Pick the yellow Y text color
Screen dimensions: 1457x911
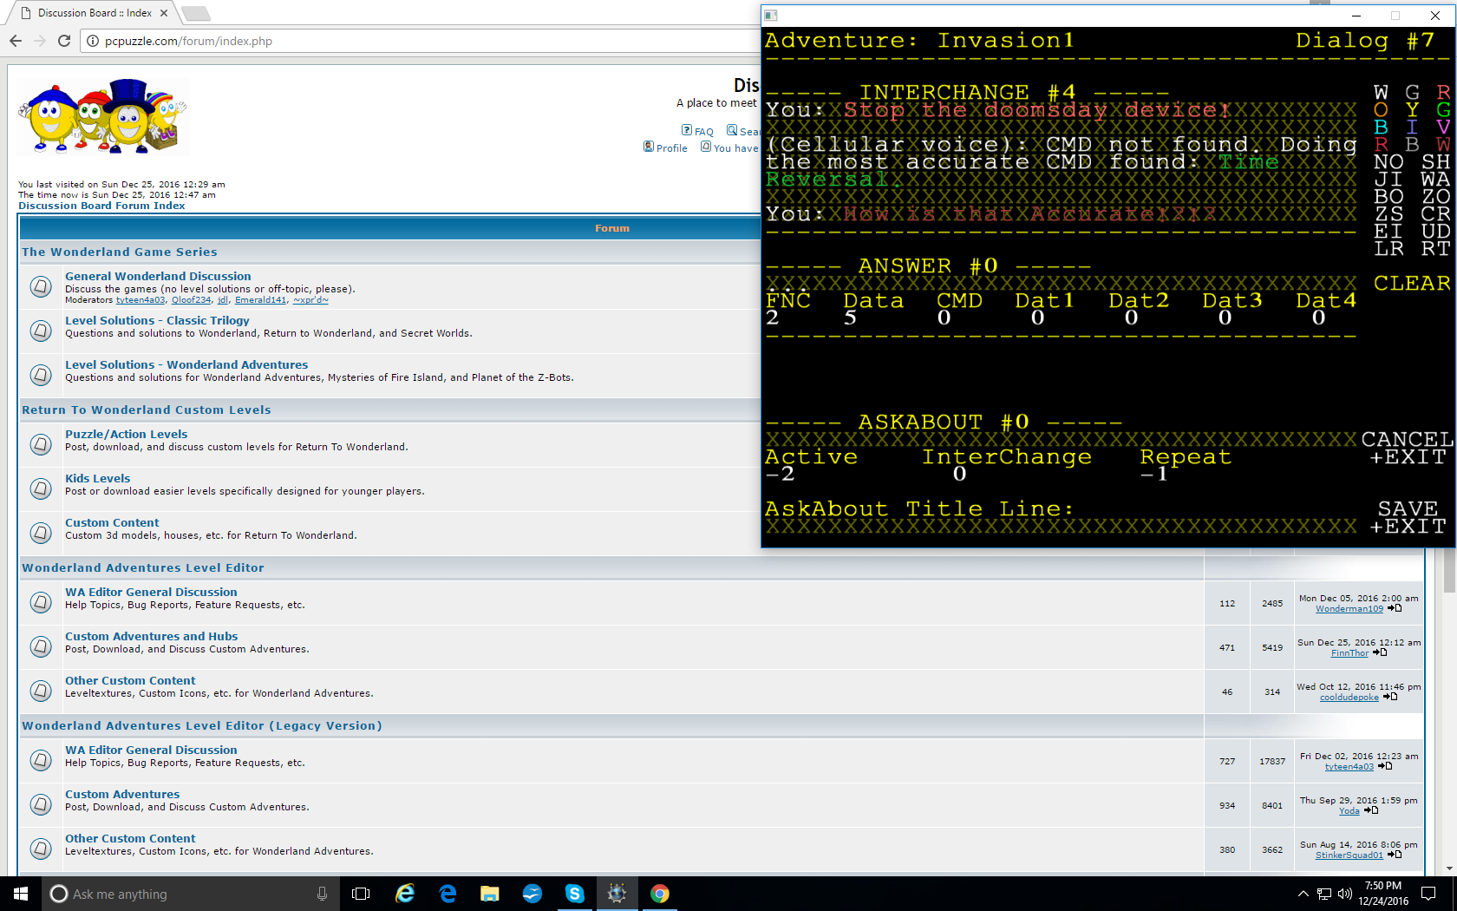pyautogui.click(x=1413, y=109)
